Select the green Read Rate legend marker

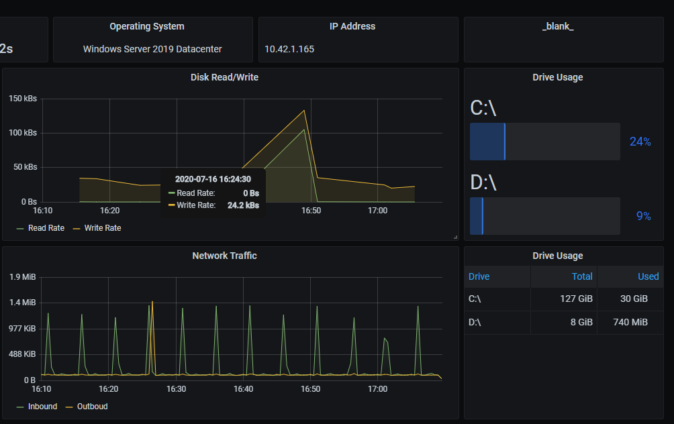(x=21, y=228)
